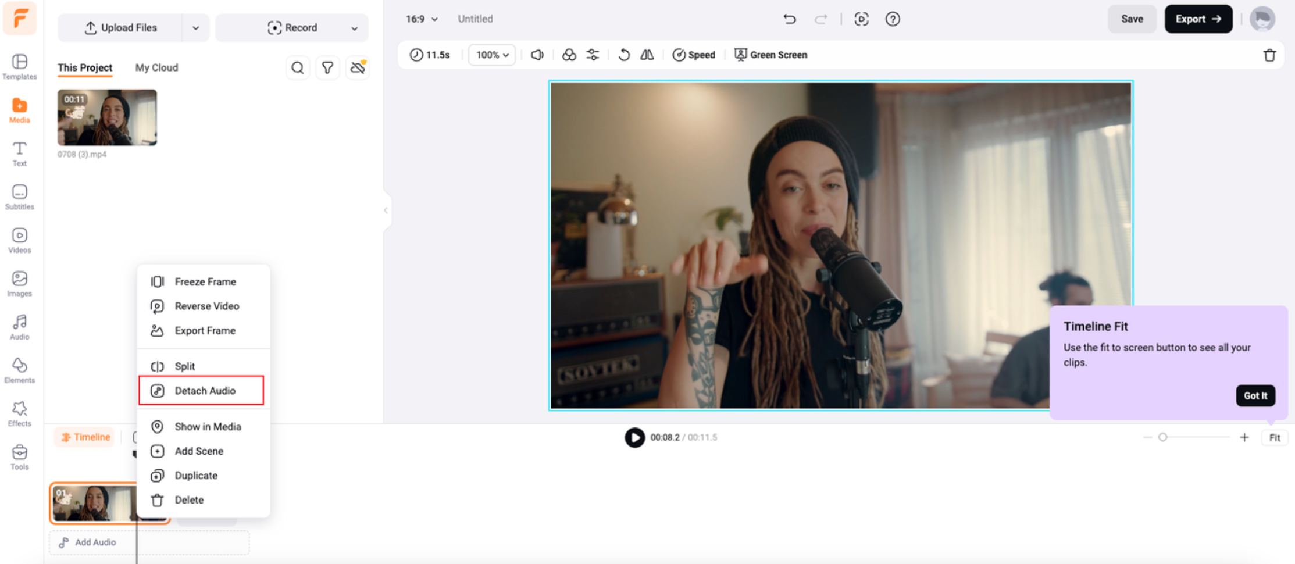Open the color filter overlay tool
Screen dimensions: 1295x564
569,55
